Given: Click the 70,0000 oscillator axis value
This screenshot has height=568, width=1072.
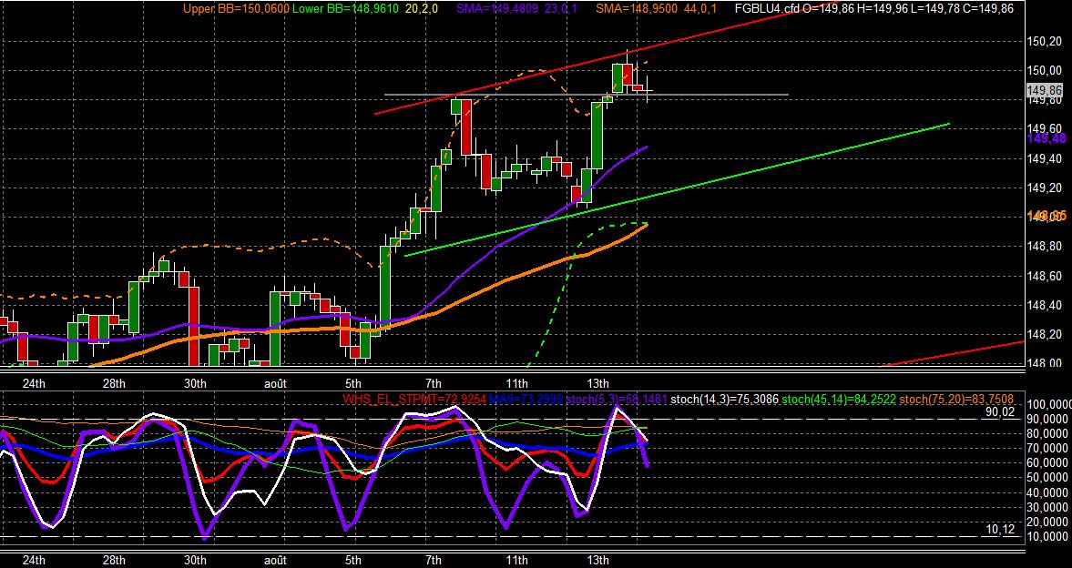Looking at the screenshot, I should click(x=1048, y=449).
